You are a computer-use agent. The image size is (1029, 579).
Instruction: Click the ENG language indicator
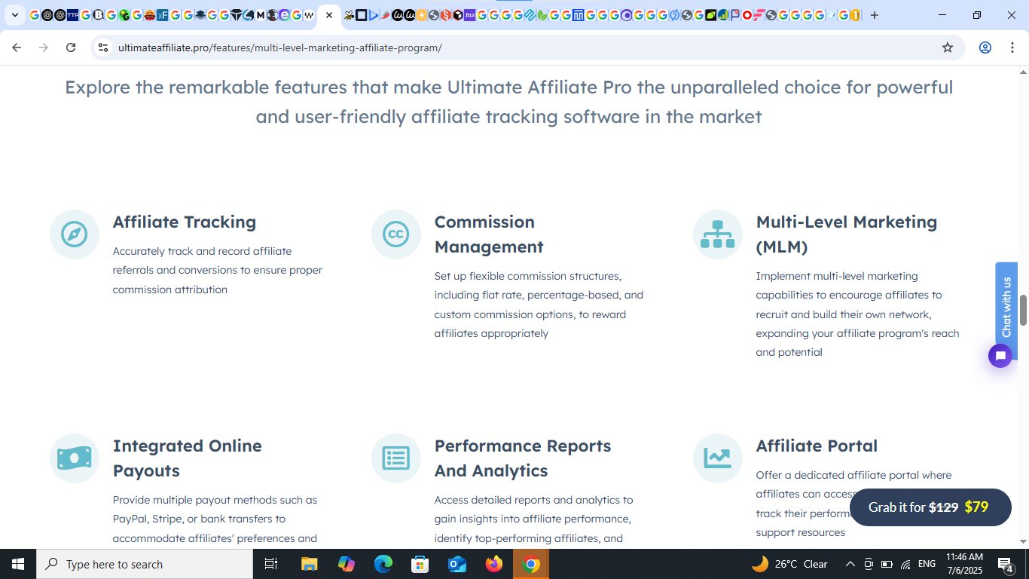927,564
